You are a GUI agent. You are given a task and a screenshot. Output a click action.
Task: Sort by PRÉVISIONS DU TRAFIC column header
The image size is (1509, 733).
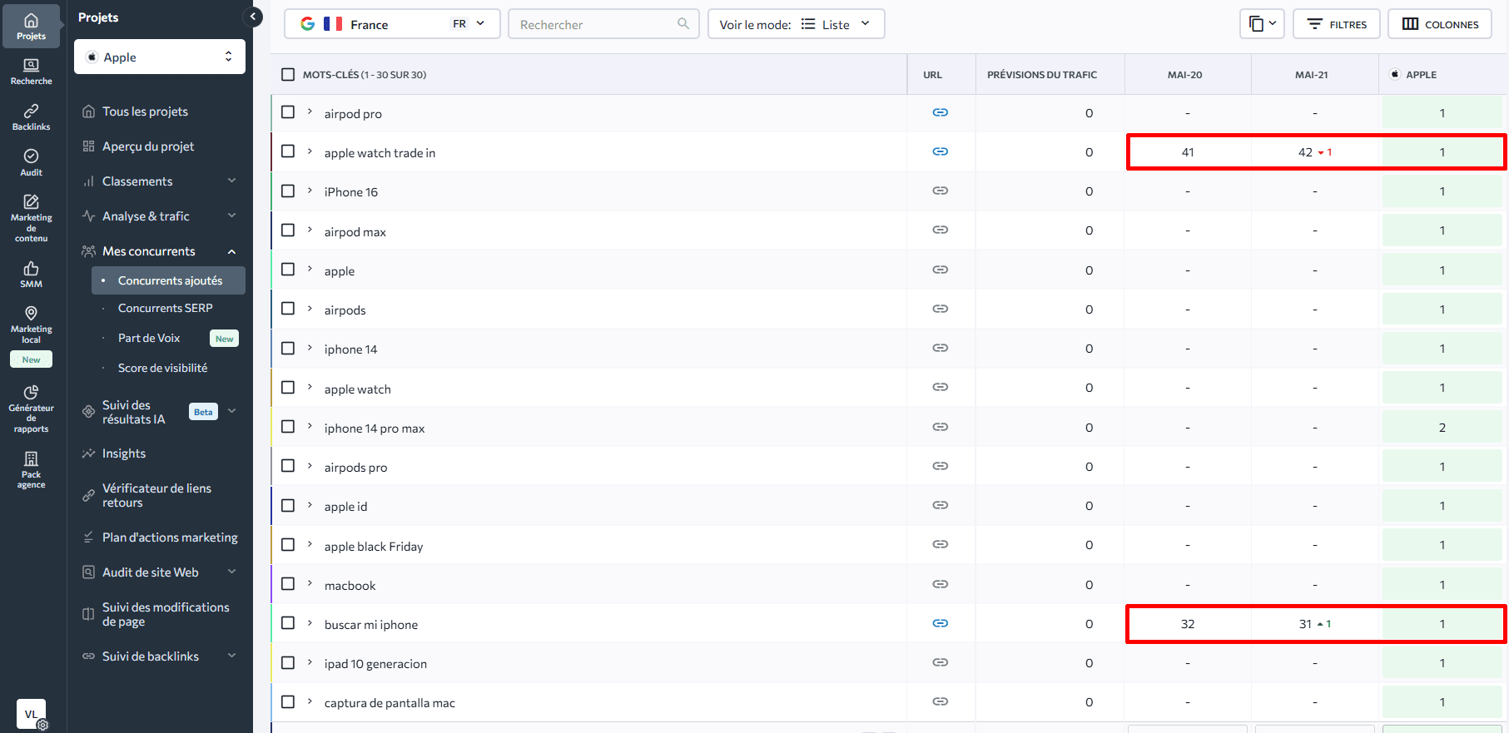[1042, 75]
